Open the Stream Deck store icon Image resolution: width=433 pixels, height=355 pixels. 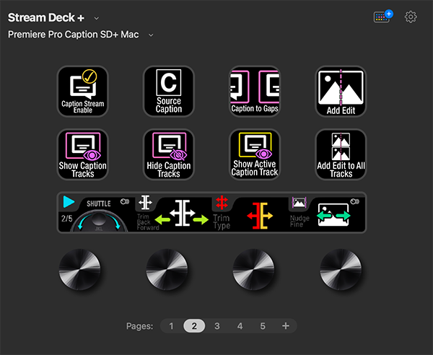tap(383, 17)
